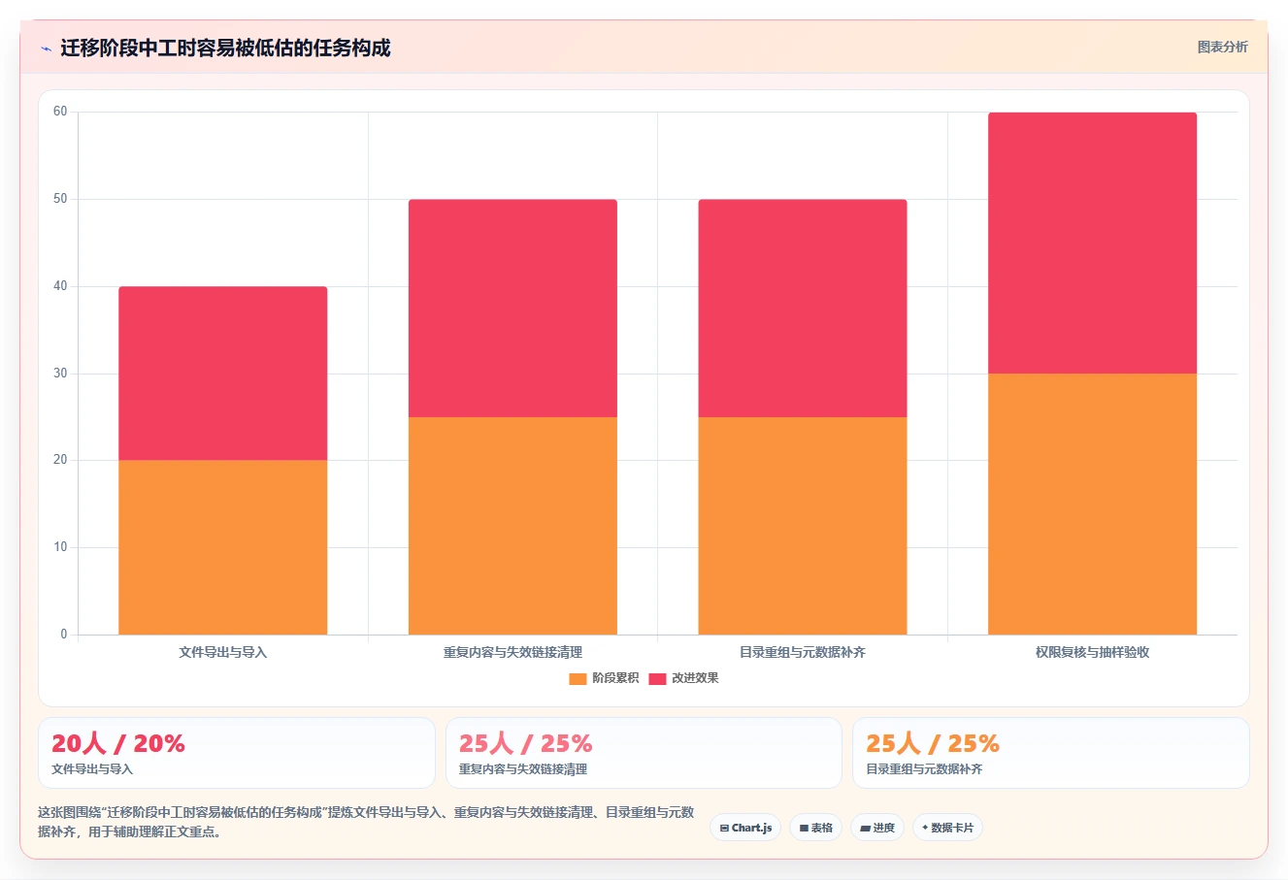This screenshot has height=880, width=1288.
Task: Click the chart title 迁移阶段中工时容易被低估的任务构成
Action: 225,49
